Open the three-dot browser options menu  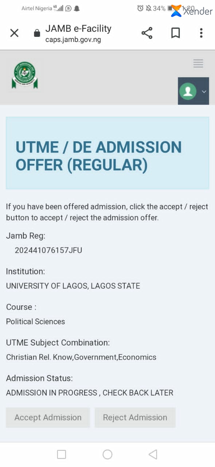[201, 33]
